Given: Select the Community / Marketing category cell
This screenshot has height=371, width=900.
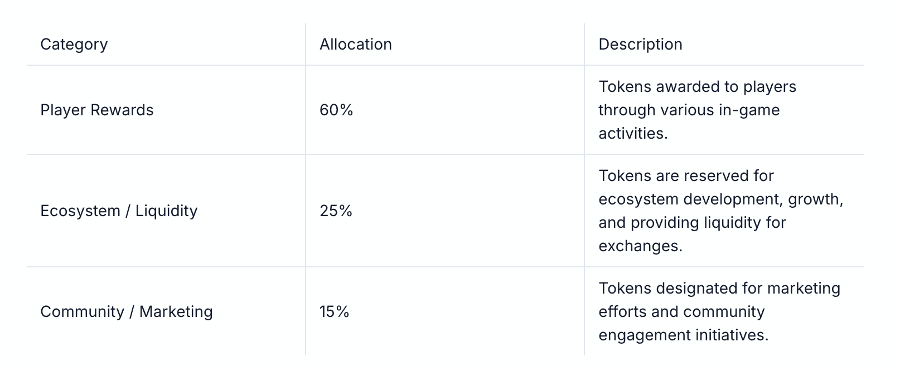Looking at the screenshot, I should (127, 312).
